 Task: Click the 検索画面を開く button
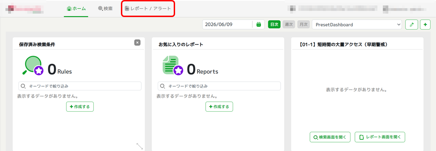coord(330,137)
